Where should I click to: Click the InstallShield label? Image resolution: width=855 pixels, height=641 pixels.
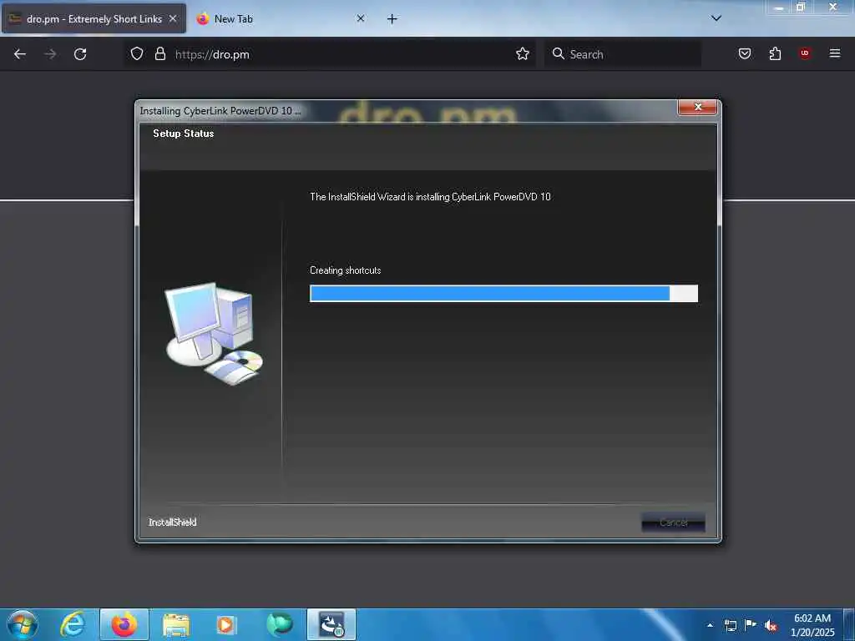pyautogui.click(x=172, y=522)
